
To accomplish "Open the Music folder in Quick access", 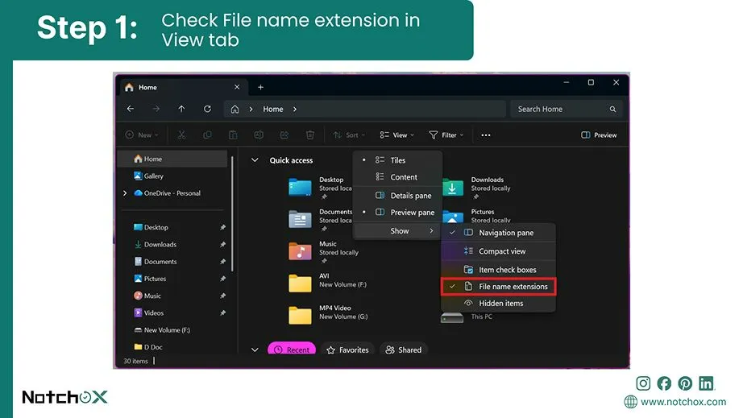I will click(300, 251).
